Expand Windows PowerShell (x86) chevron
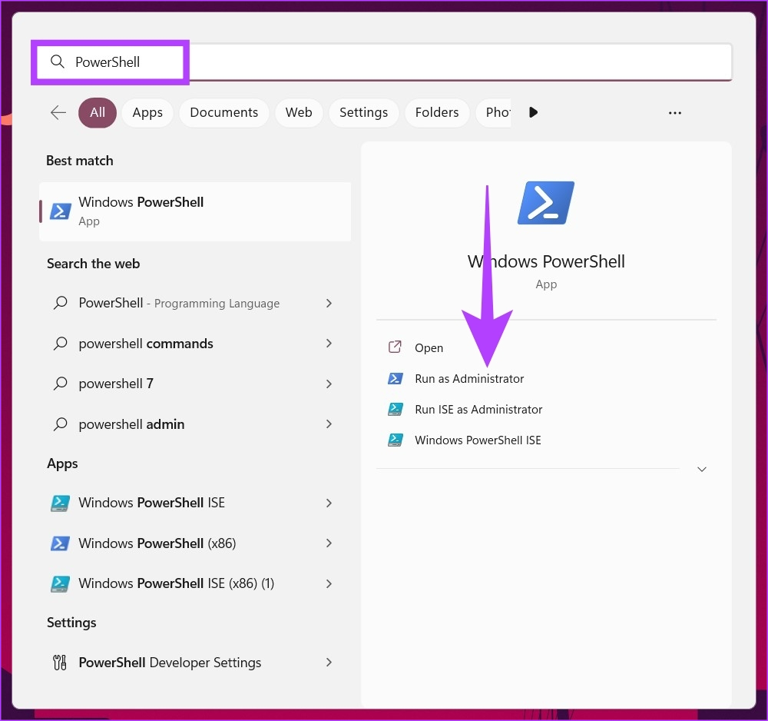Screen dimensions: 768x721 [x=329, y=543]
